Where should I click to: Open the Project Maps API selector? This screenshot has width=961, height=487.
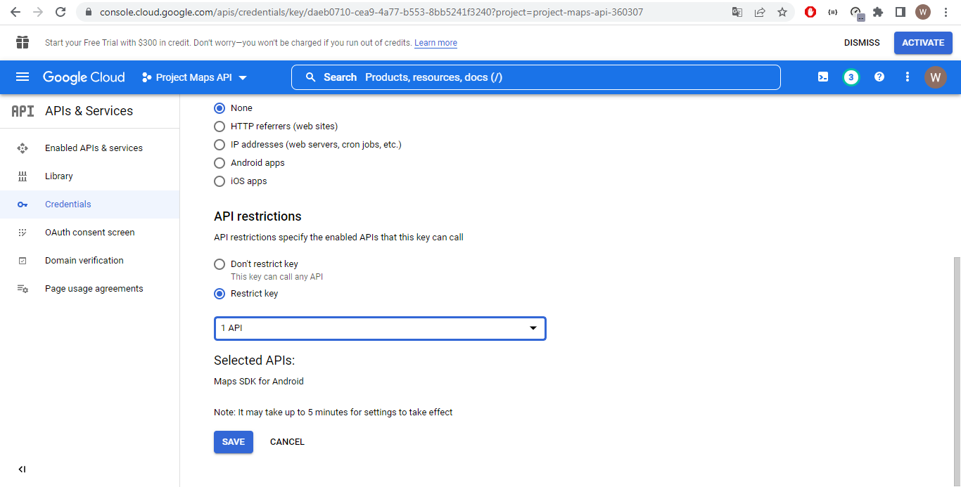click(x=194, y=77)
